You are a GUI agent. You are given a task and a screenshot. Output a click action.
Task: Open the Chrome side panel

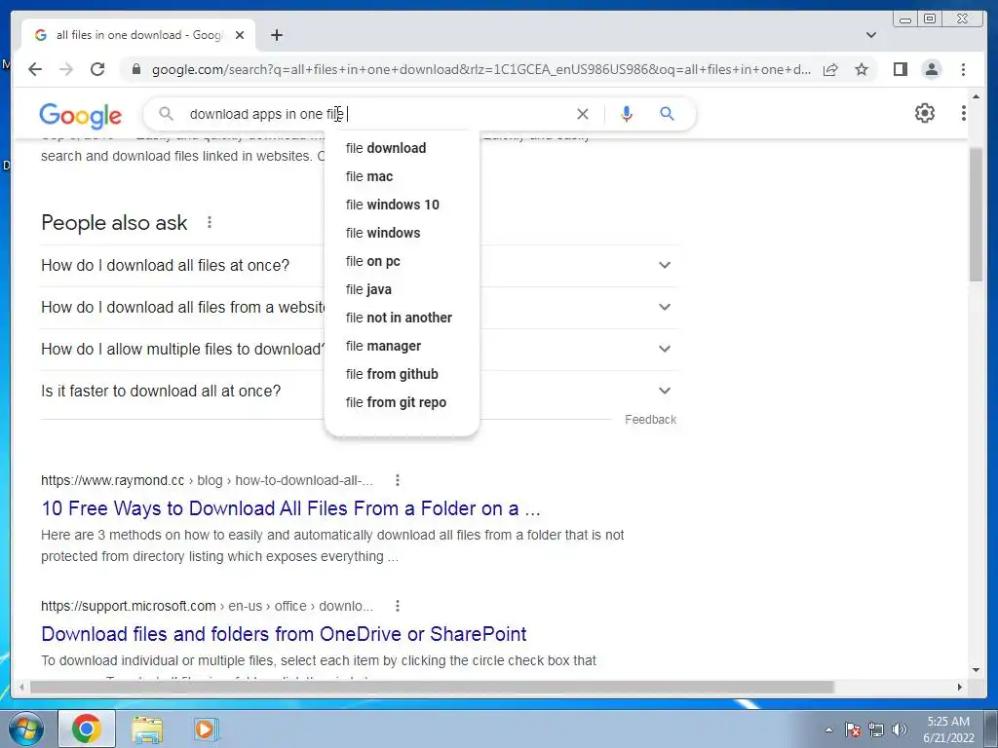(900, 69)
